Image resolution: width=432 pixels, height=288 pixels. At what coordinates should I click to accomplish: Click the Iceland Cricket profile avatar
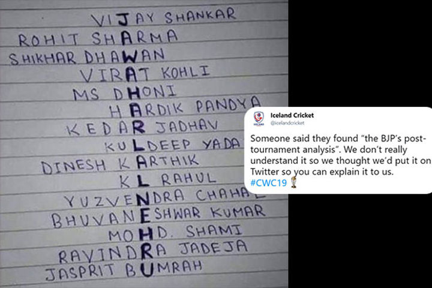[x=259, y=118]
